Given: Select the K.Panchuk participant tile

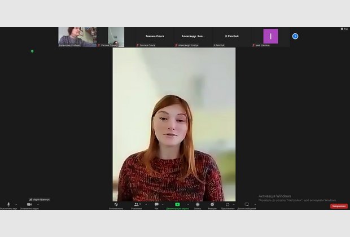Looking at the screenshot, I should [231, 37].
